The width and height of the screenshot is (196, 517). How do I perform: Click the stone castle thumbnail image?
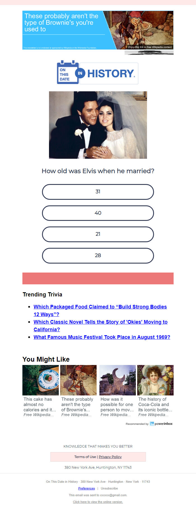tap(118, 380)
